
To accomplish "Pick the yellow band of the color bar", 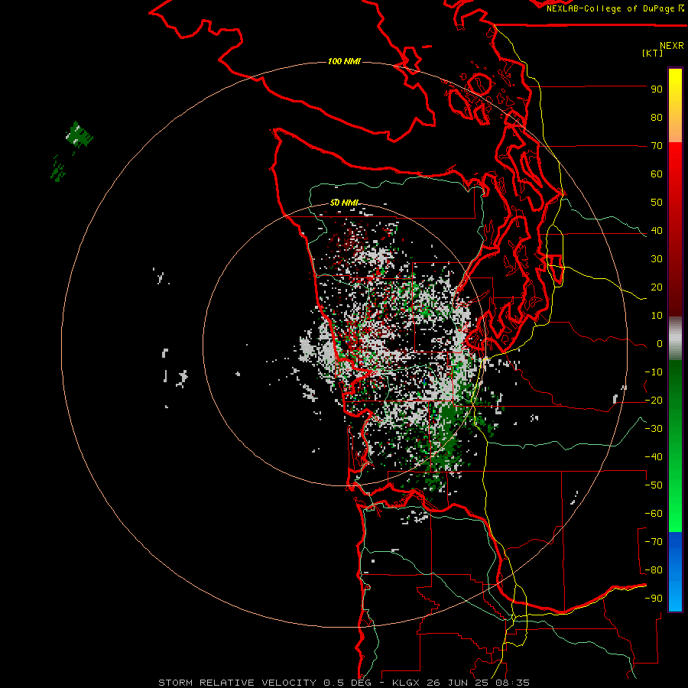I will pyautogui.click(x=675, y=105).
